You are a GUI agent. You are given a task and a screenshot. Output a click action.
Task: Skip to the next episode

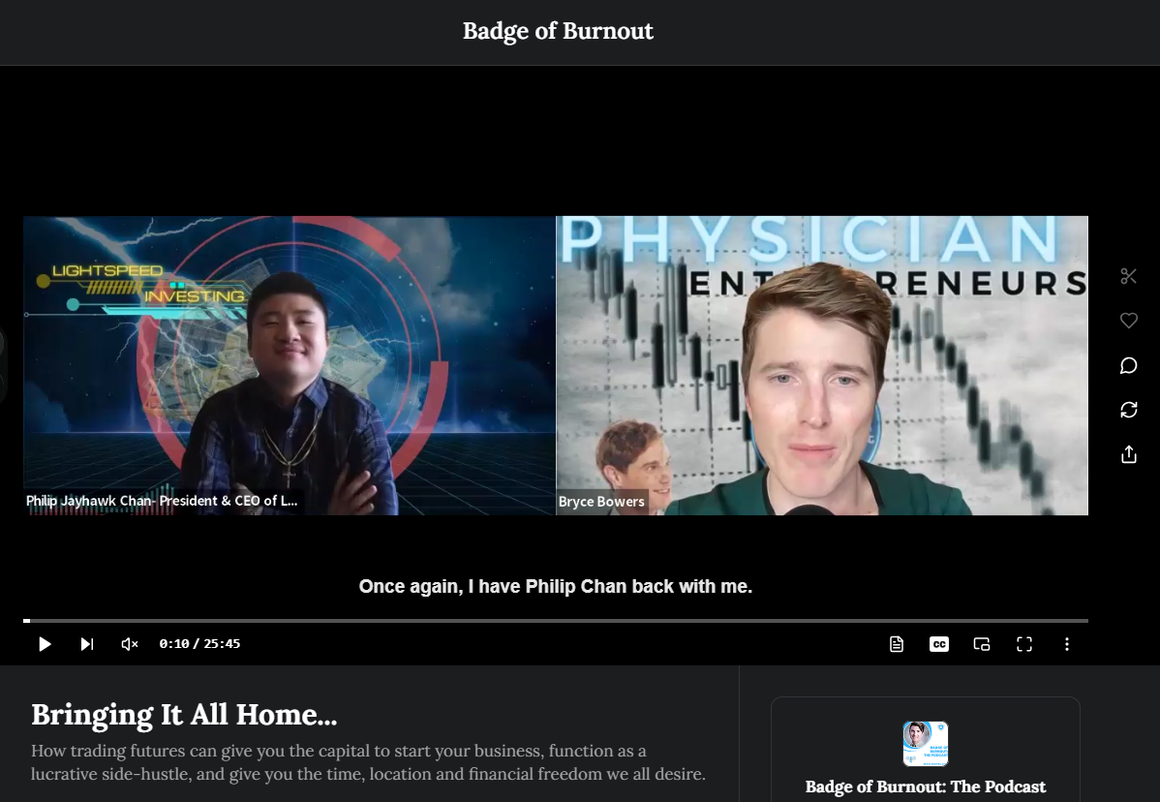point(86,644)
